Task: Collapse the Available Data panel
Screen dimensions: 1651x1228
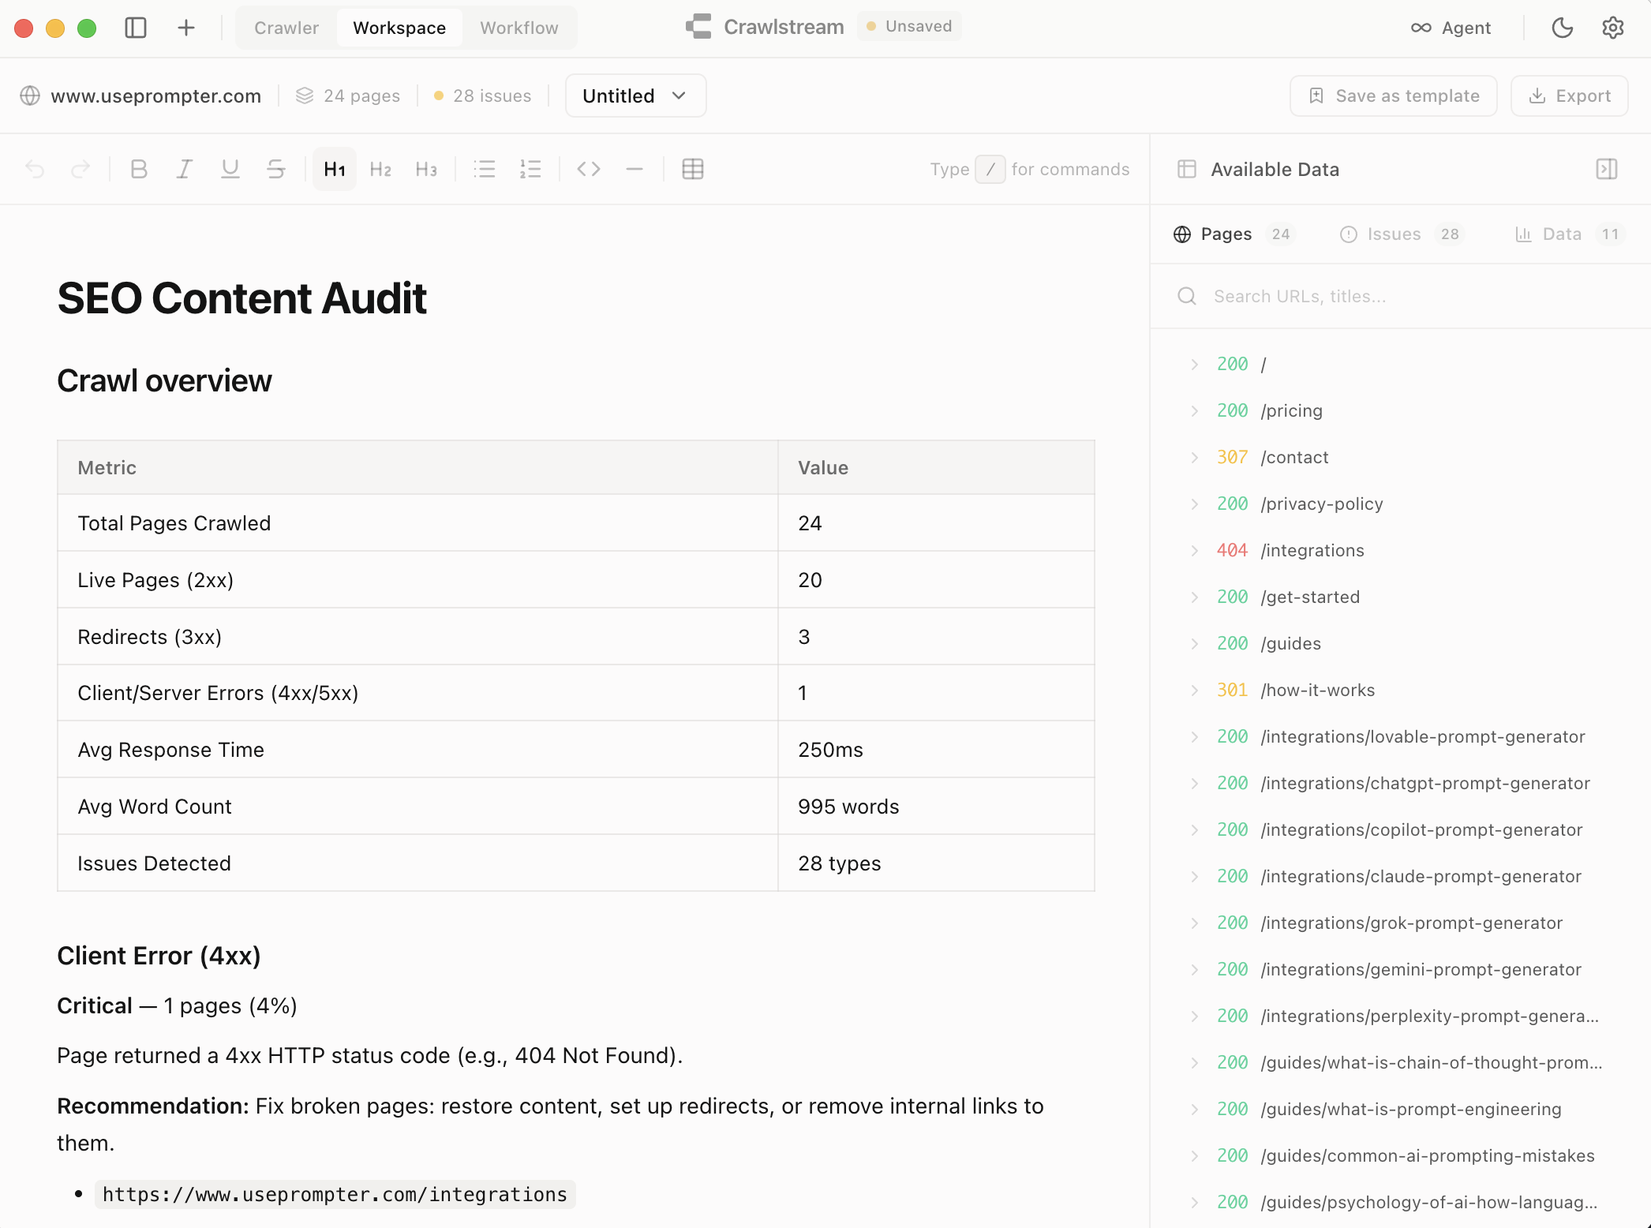Action: click(1606, 169)
